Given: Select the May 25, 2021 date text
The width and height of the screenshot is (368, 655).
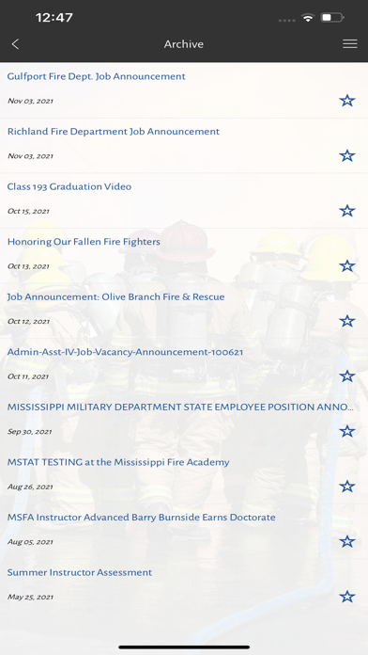Looking at the screenshot, I should point(30,598).
